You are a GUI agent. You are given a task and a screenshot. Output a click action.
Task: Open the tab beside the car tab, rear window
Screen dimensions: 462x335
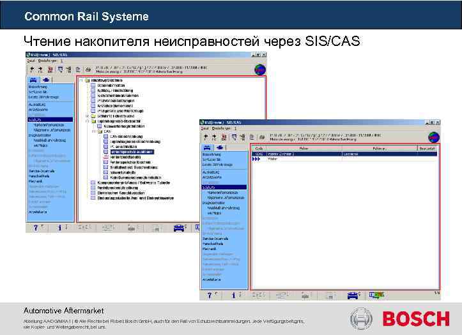pos(46,80)
